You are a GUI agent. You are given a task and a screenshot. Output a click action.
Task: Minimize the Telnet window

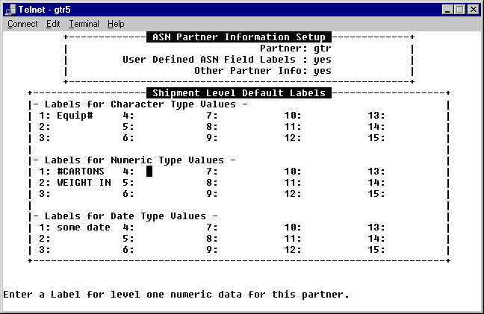tap(448, 9)
